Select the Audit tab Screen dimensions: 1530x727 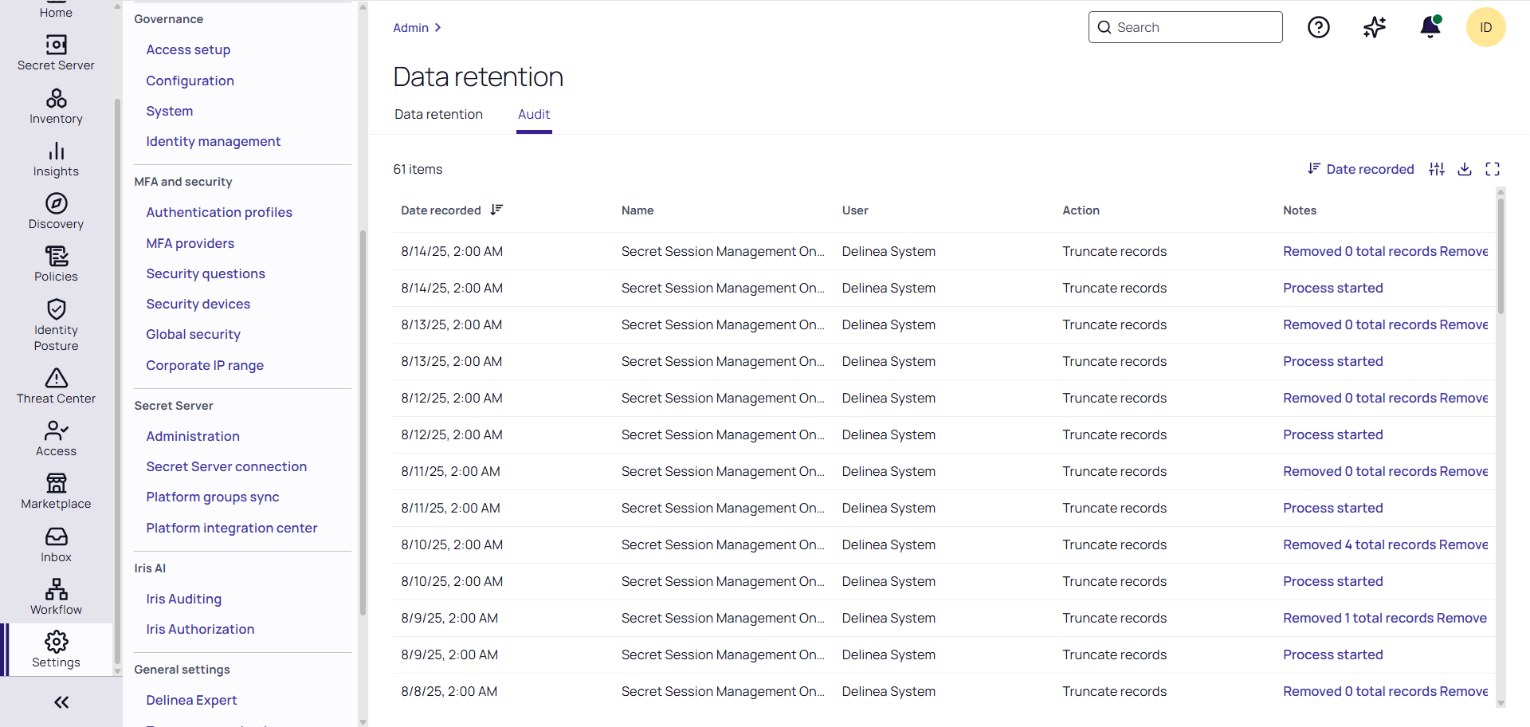coord(534,114)
